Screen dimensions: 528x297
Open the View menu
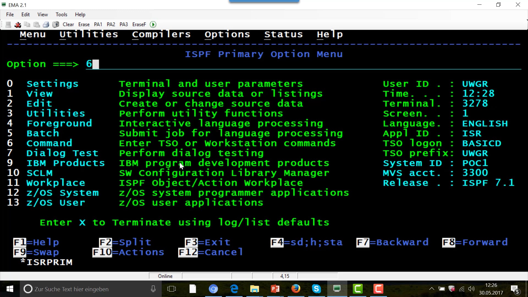[x=42, y=14]
